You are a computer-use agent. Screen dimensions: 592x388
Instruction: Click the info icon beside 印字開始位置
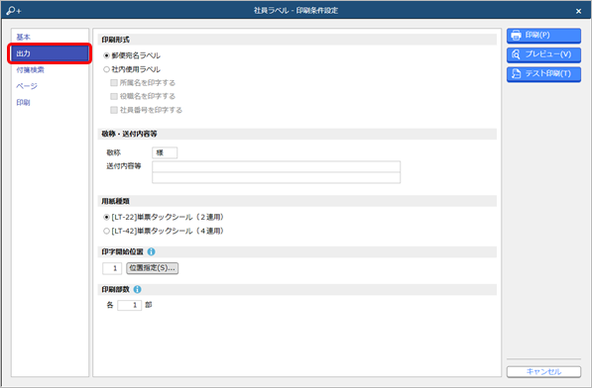click(x=151, y=251)
